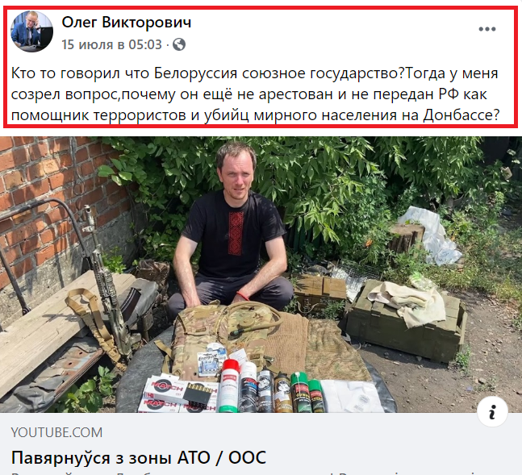
Task: Open the post timestamp 15 июля в 05:03
Action: pos(111,44)
